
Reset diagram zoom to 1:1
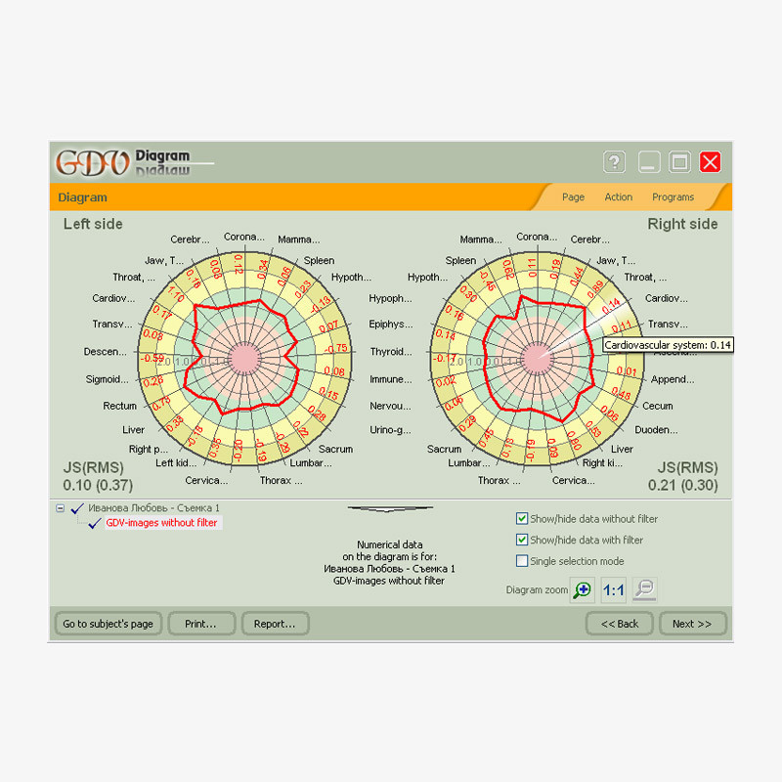coord(613,589)
